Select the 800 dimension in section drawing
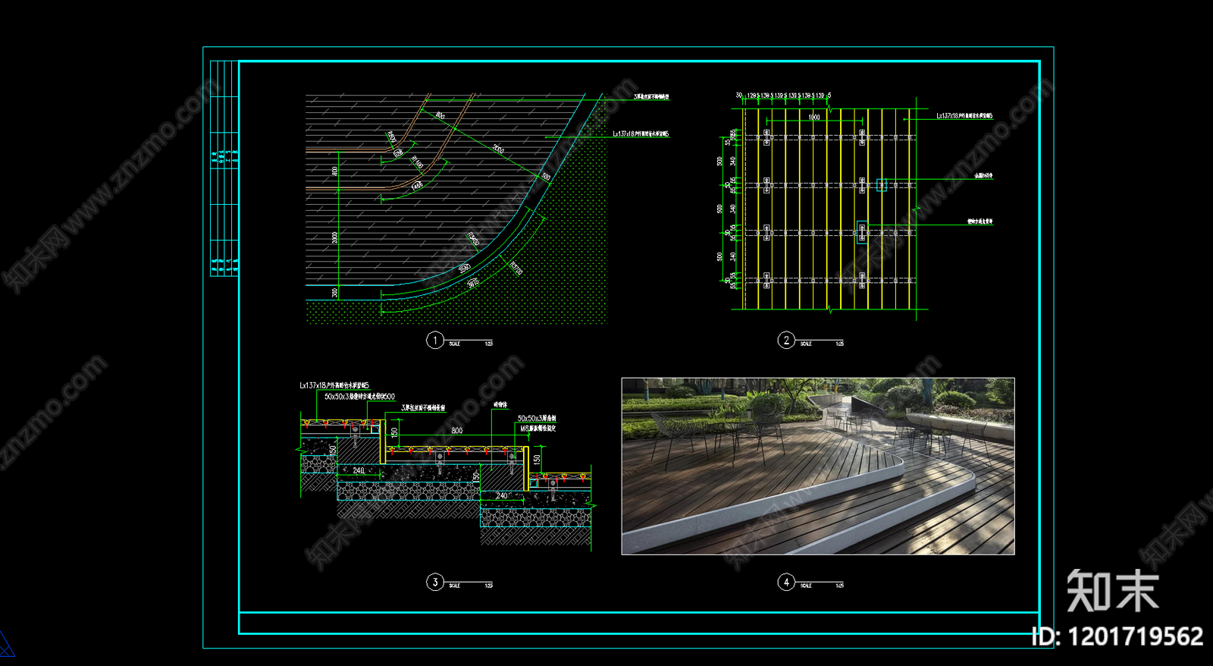The height and width of the screenshot is (666, 1213). point(457,430)
